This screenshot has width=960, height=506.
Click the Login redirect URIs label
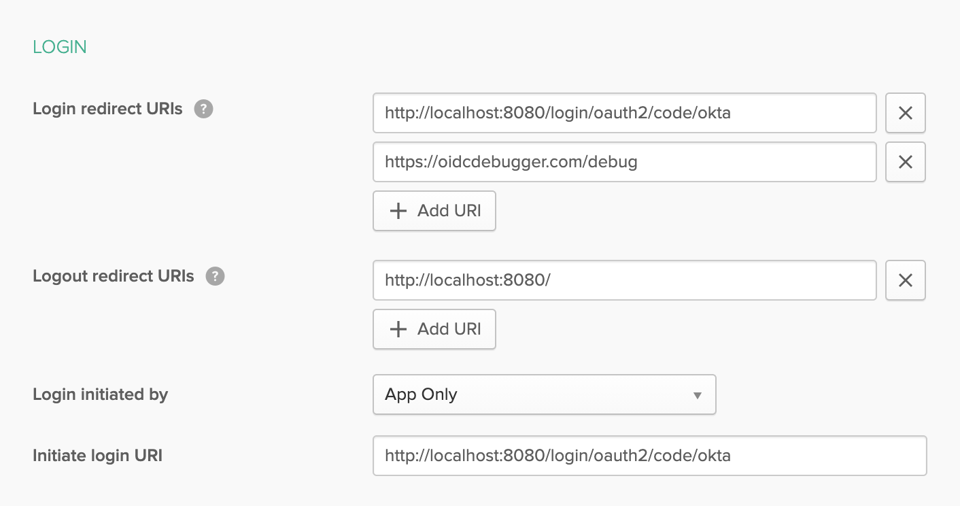click(107, 109)
